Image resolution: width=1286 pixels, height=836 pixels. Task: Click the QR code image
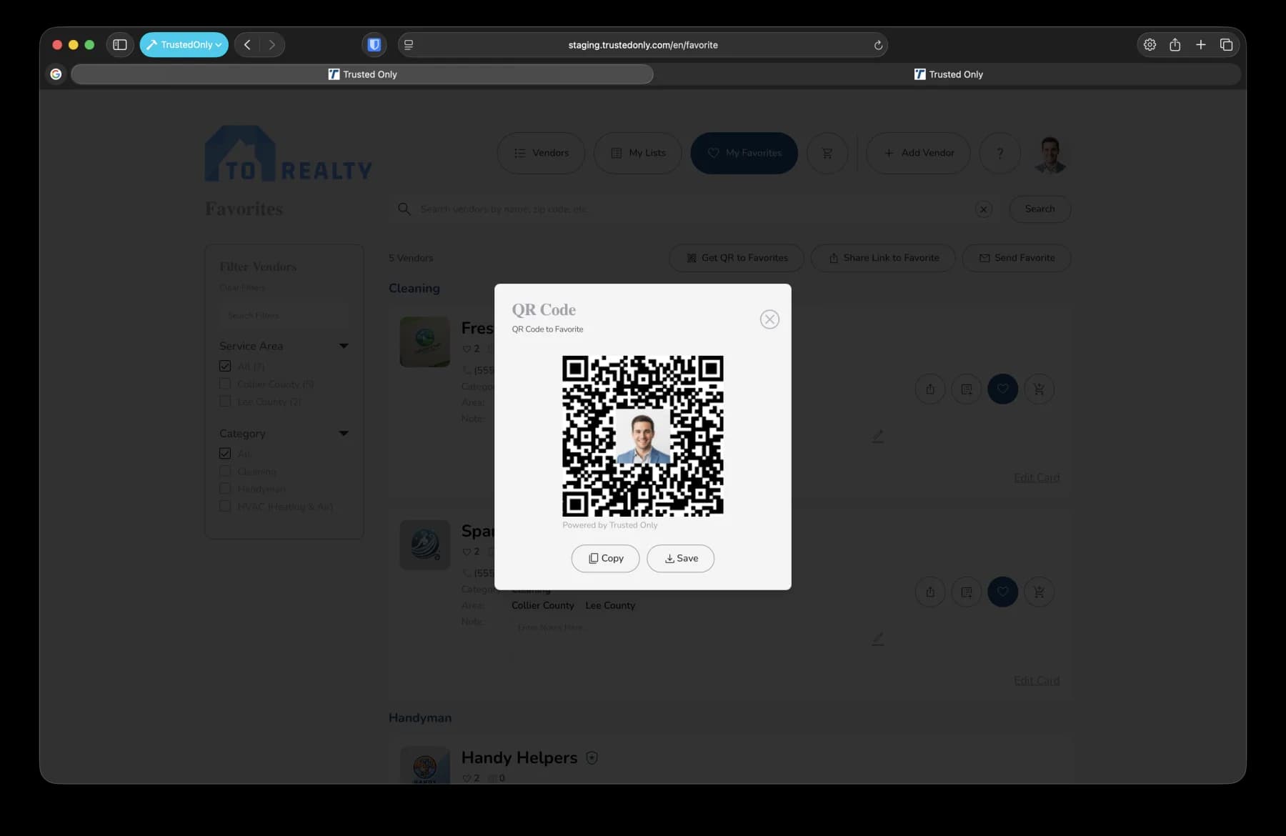click(643, 436)
